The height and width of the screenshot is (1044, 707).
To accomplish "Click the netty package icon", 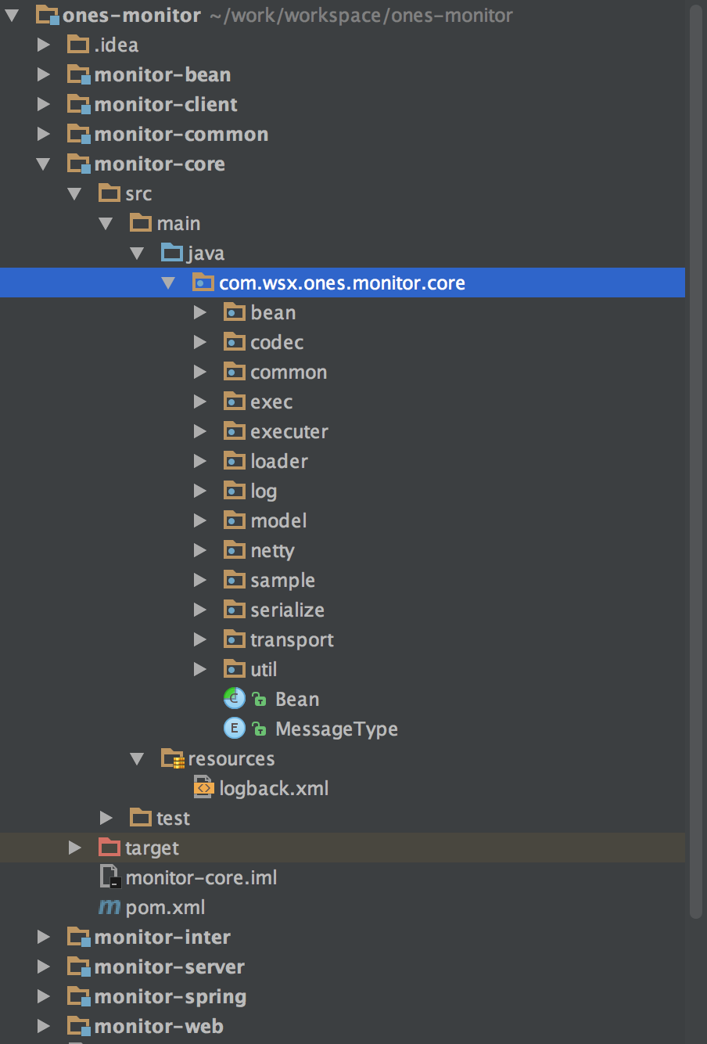I will (x=235, y=549).
